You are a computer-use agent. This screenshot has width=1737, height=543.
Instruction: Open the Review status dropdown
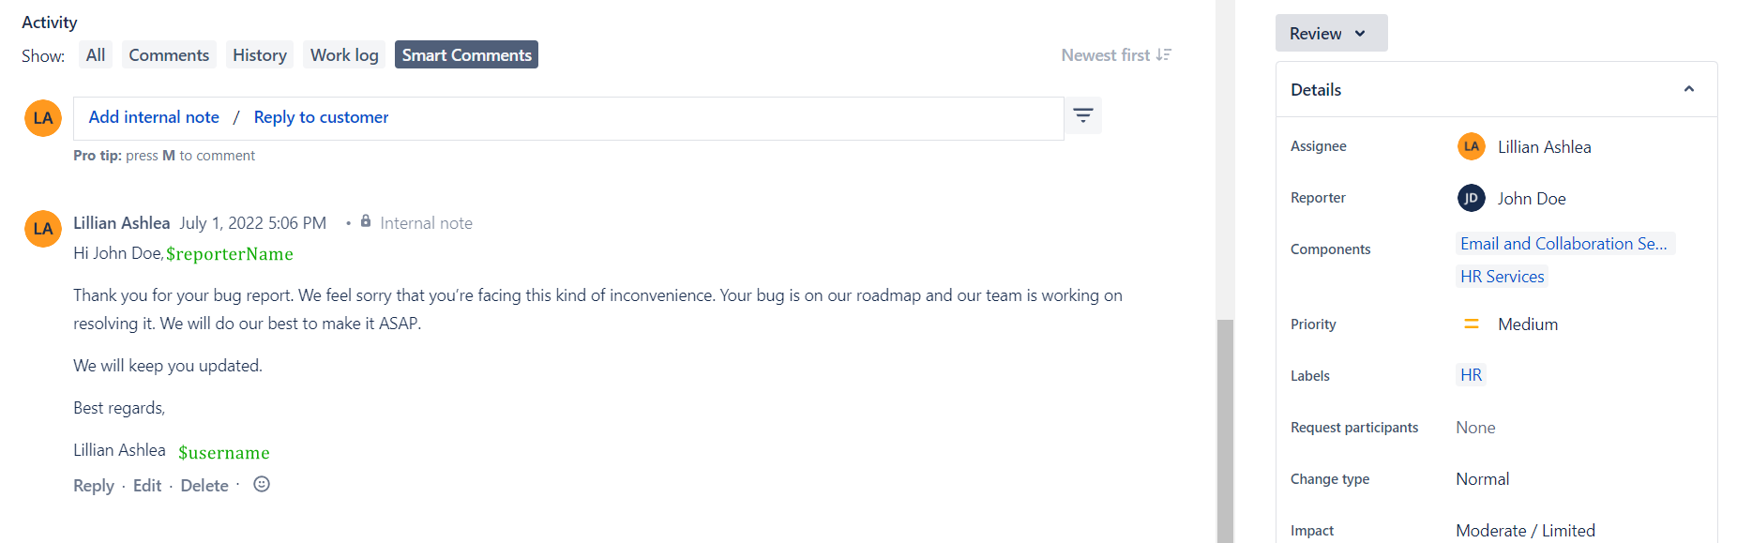(1330, 34)
